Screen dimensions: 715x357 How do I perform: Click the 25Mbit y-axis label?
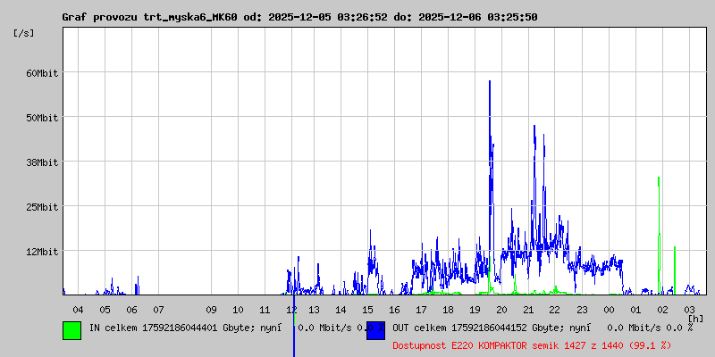tap(41, 207)
